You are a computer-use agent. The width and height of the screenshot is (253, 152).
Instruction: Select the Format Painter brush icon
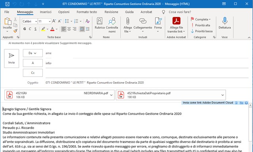coord(15,31)
